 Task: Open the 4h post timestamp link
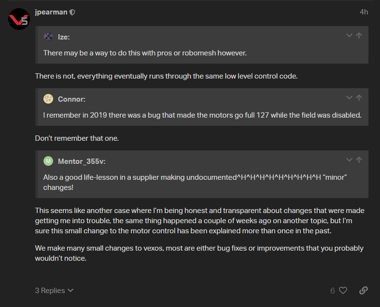click(x=364, y=12)
